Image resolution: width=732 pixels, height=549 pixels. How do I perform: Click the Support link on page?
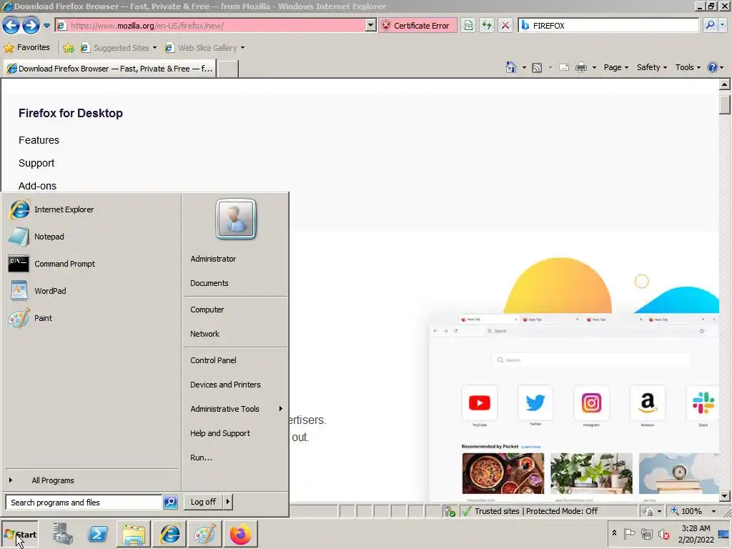36,163
